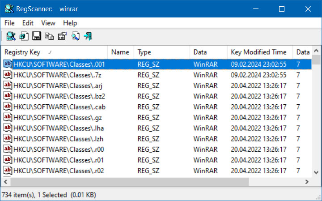Click the 09.02.2024 23:02:55 time in .7z row
Viewport: 322px width, 201px height.
[x=258, y=75]
